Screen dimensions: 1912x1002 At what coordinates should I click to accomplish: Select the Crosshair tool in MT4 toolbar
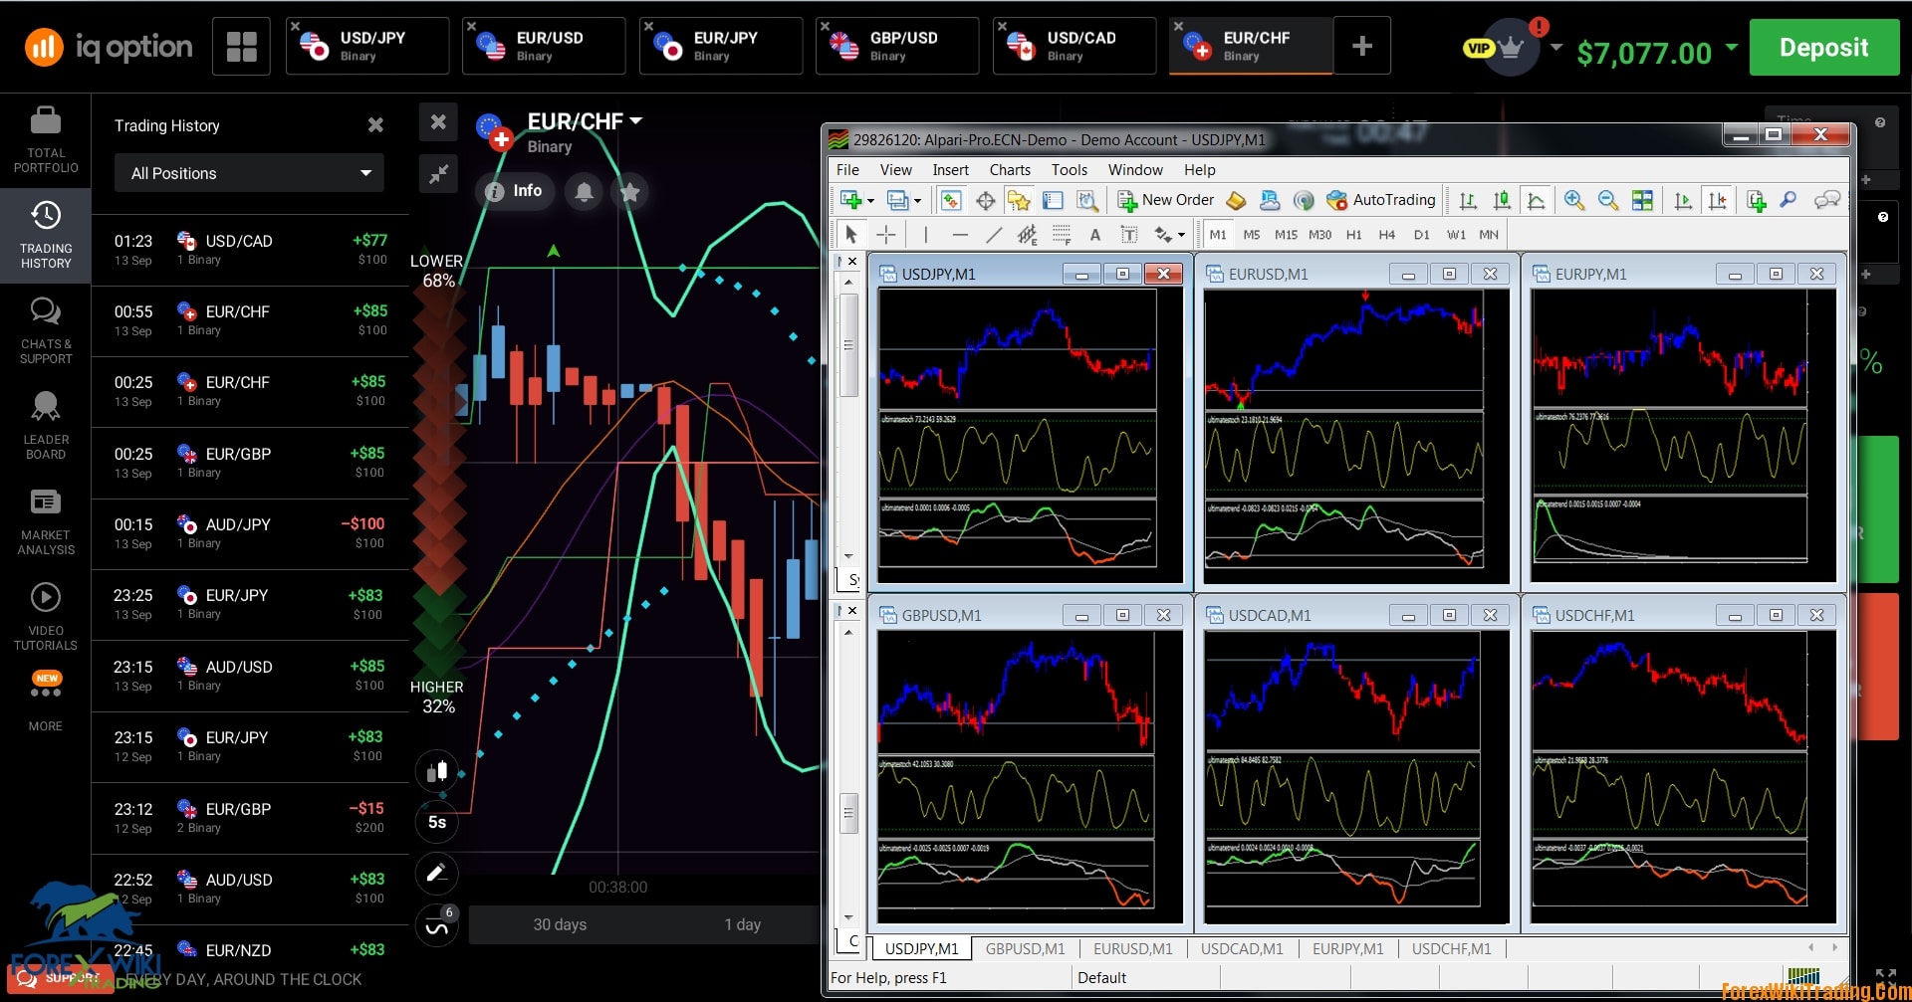coord(886,235)
